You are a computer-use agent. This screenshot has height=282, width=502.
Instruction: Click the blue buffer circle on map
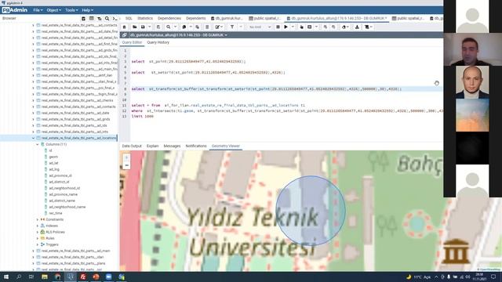(311, 211)
